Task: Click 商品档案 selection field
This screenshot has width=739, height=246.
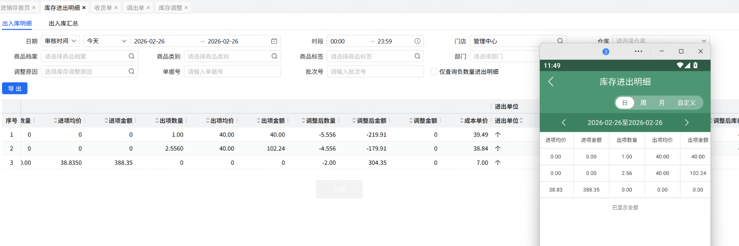Action: pyautogui.click(x=89, y=56)
